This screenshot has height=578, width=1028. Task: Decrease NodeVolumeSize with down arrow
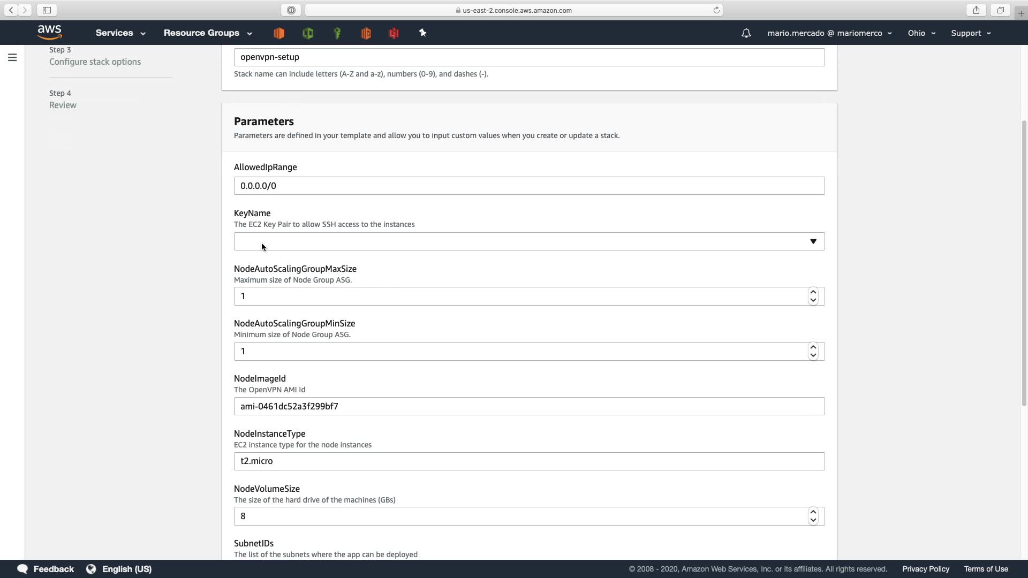click(813, 520)
